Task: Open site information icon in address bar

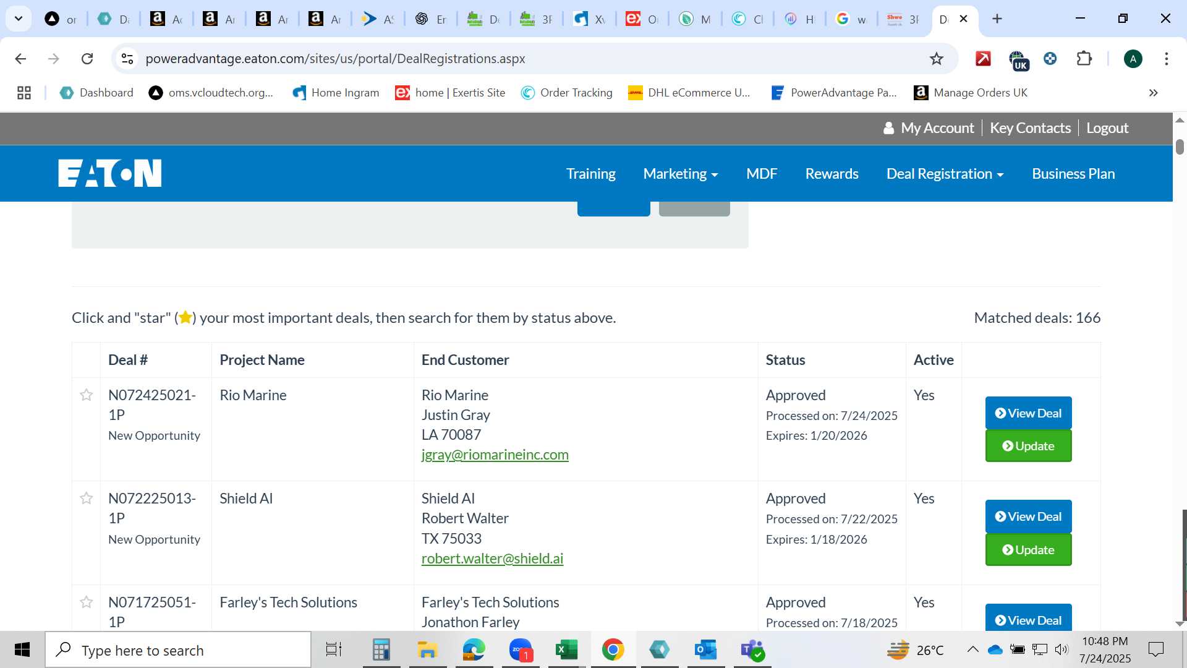Action: [127, 59]
